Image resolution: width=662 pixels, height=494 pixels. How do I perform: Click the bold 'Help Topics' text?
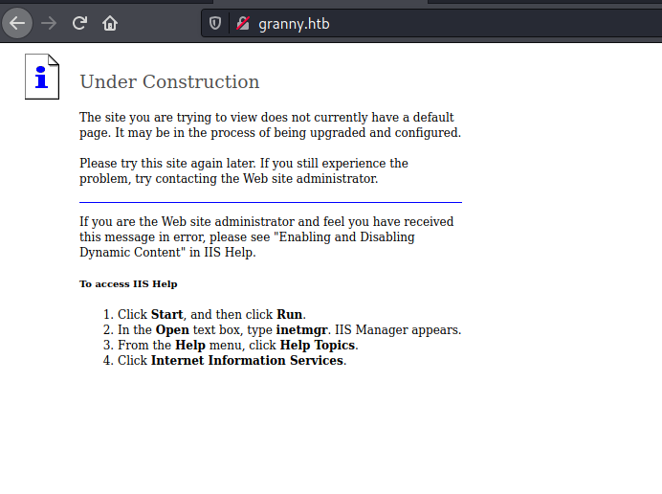[x=317, y=345]
